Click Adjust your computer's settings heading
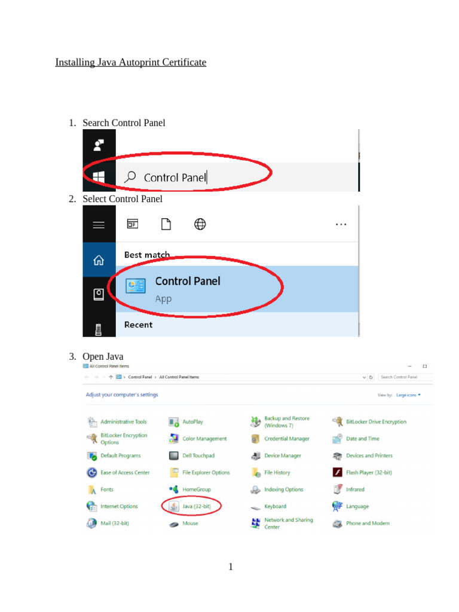 coord(122,394)
